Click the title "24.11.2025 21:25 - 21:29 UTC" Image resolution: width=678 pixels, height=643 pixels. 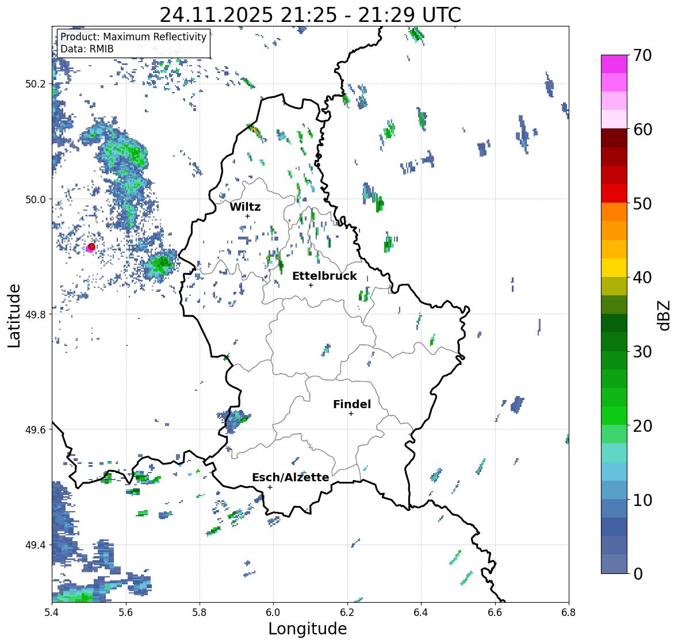(x=310, y=15)
